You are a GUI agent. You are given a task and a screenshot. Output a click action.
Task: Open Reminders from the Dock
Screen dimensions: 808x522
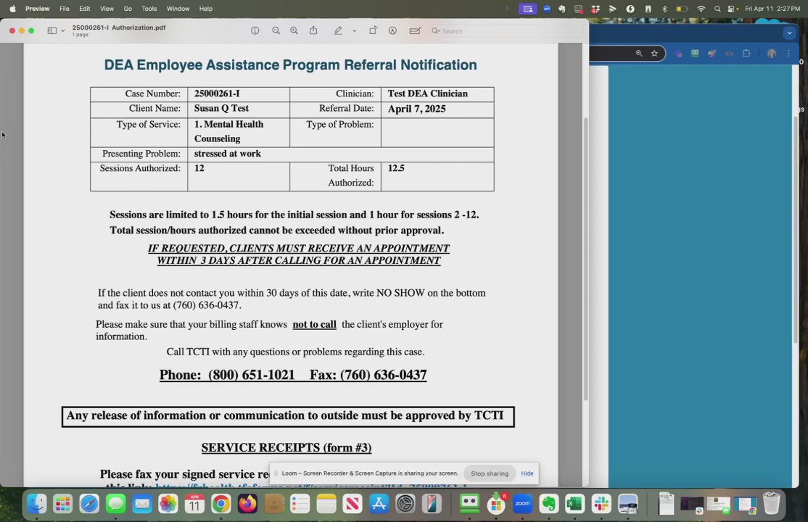(300, 503)
